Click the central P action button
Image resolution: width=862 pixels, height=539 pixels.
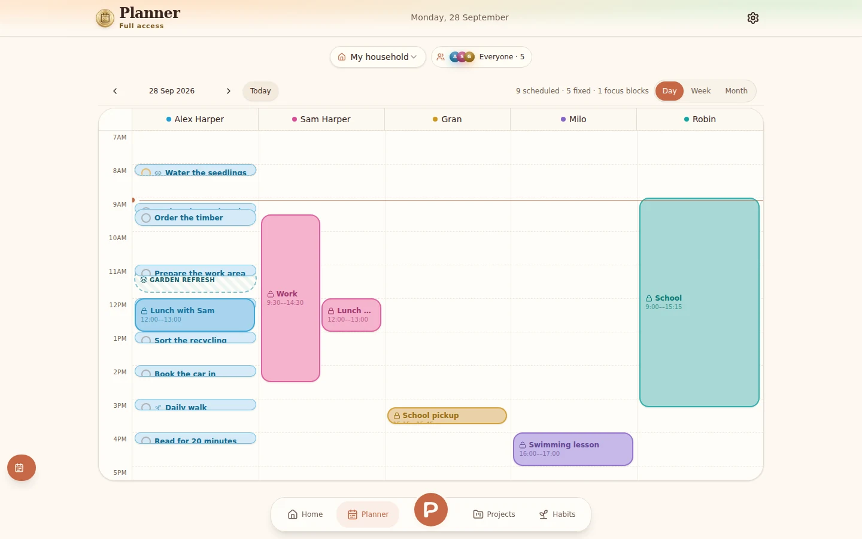(x=431, y=510)
